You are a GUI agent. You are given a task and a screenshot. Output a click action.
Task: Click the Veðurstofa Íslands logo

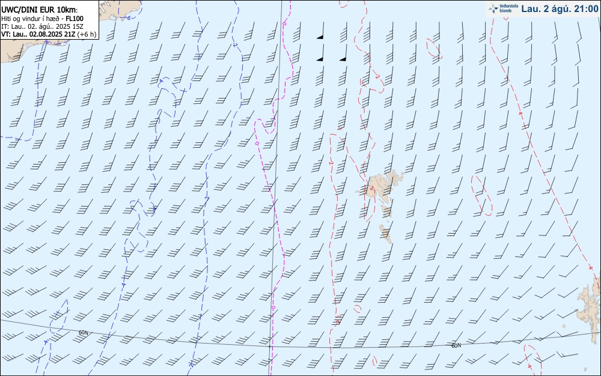point(504,8)
